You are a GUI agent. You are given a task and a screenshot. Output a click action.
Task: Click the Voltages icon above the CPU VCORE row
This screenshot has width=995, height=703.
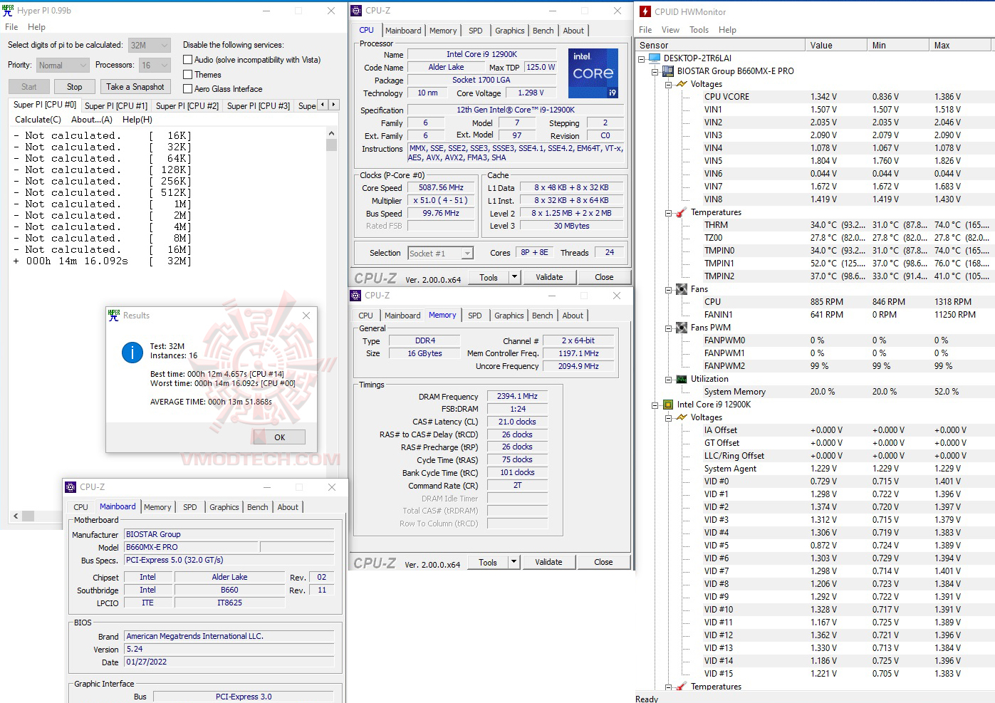click(682, 84)
